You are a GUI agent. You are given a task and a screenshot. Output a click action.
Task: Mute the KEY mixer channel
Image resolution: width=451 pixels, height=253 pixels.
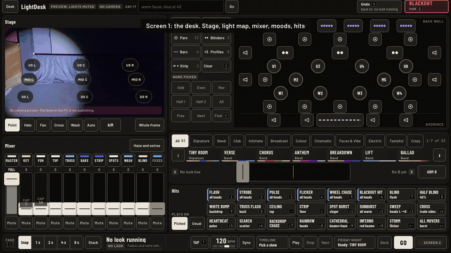(x=26, y=223)
